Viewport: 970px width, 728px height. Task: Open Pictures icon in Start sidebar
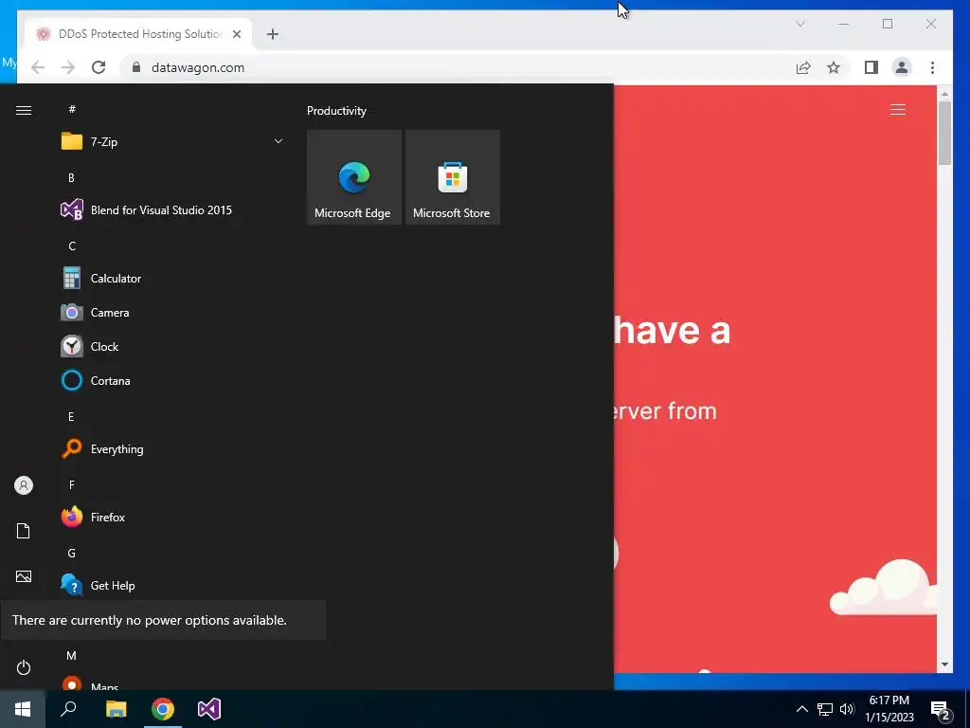click(x=24, y=576)
